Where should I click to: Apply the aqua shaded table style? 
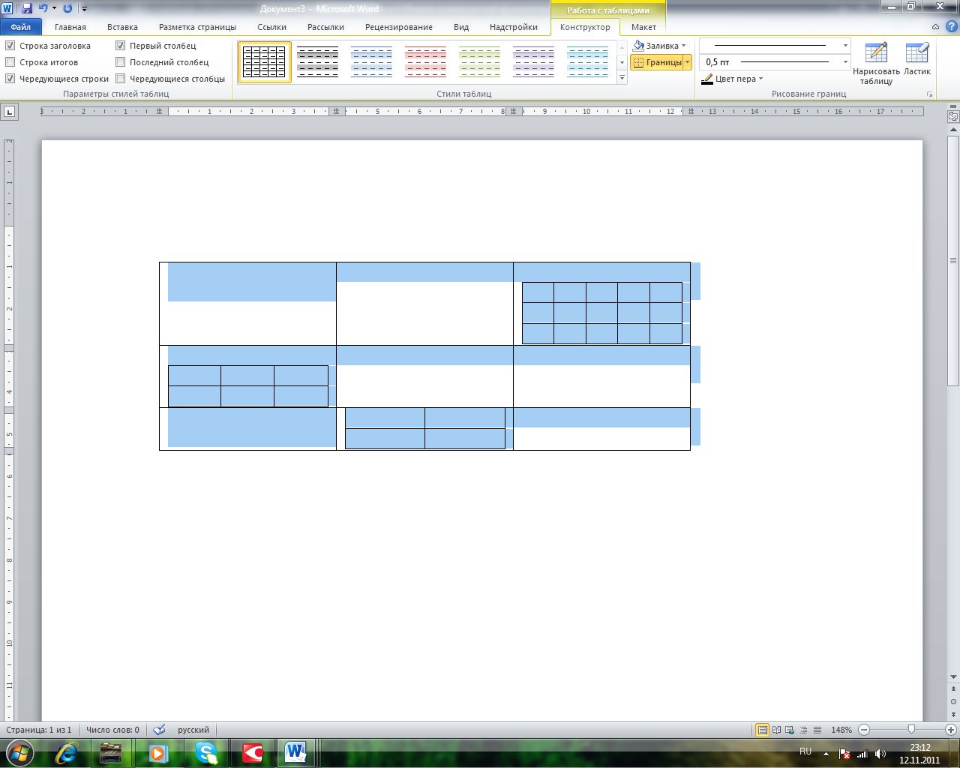pos(587,61)
